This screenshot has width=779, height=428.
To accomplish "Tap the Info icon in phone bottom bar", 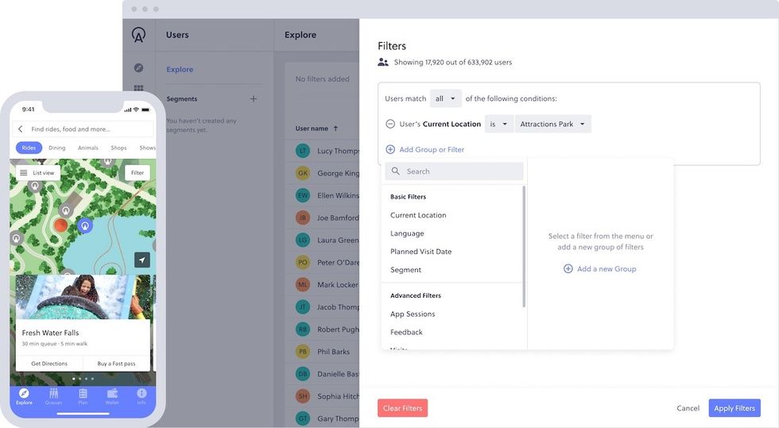I will (141, 396).
